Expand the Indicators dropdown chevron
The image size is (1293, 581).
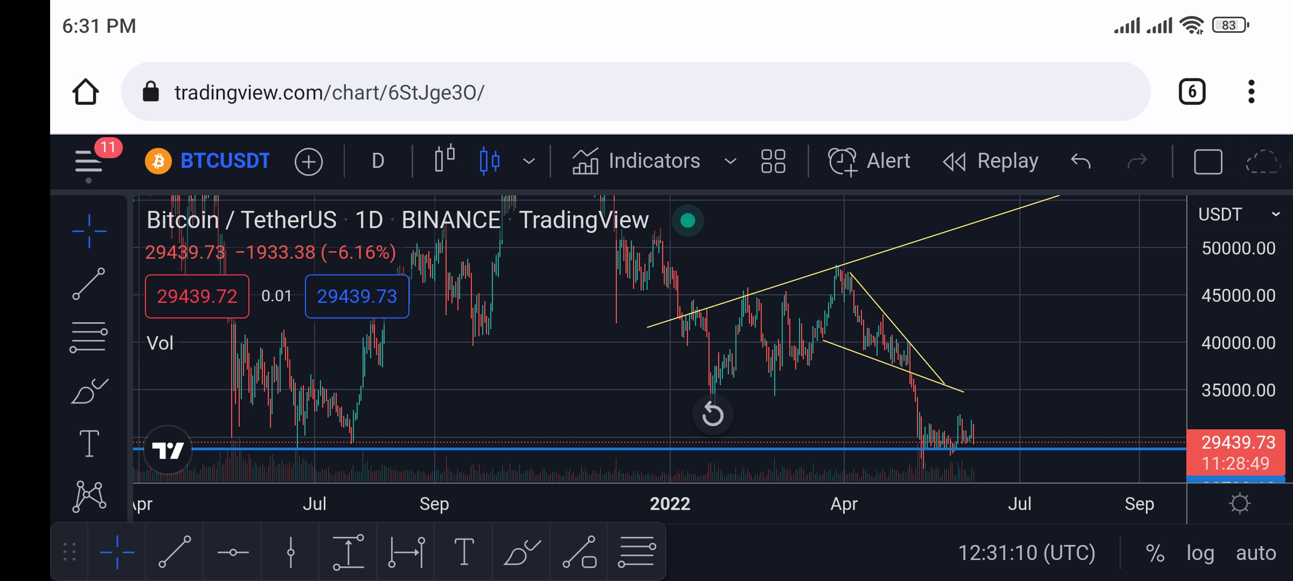pos(730,161)
